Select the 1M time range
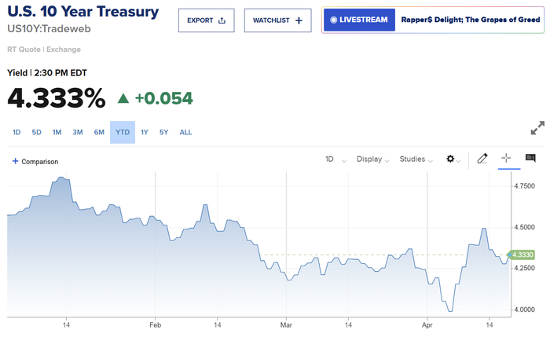550x337 pixels. click(x=57, y=132)
